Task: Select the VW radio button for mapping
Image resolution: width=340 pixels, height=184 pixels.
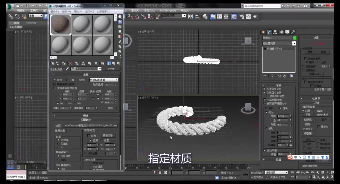Action: [66, 103]
